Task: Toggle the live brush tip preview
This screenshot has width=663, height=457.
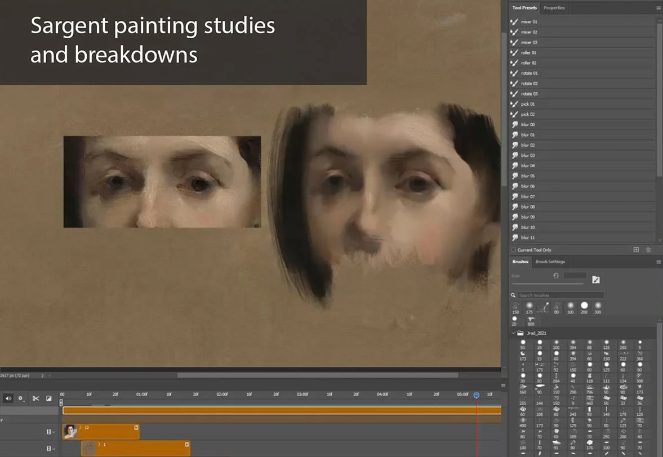Action: pyautogui.click(x=596, y=280)
